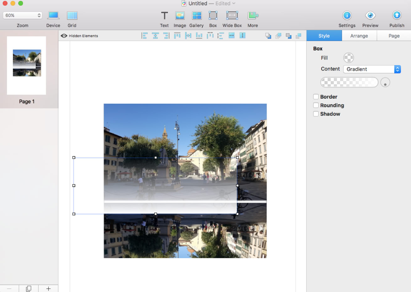411x292 pixels.
Task: Toggle the Grid overlay
Action: pyautogui.click(x=72, y=16)
